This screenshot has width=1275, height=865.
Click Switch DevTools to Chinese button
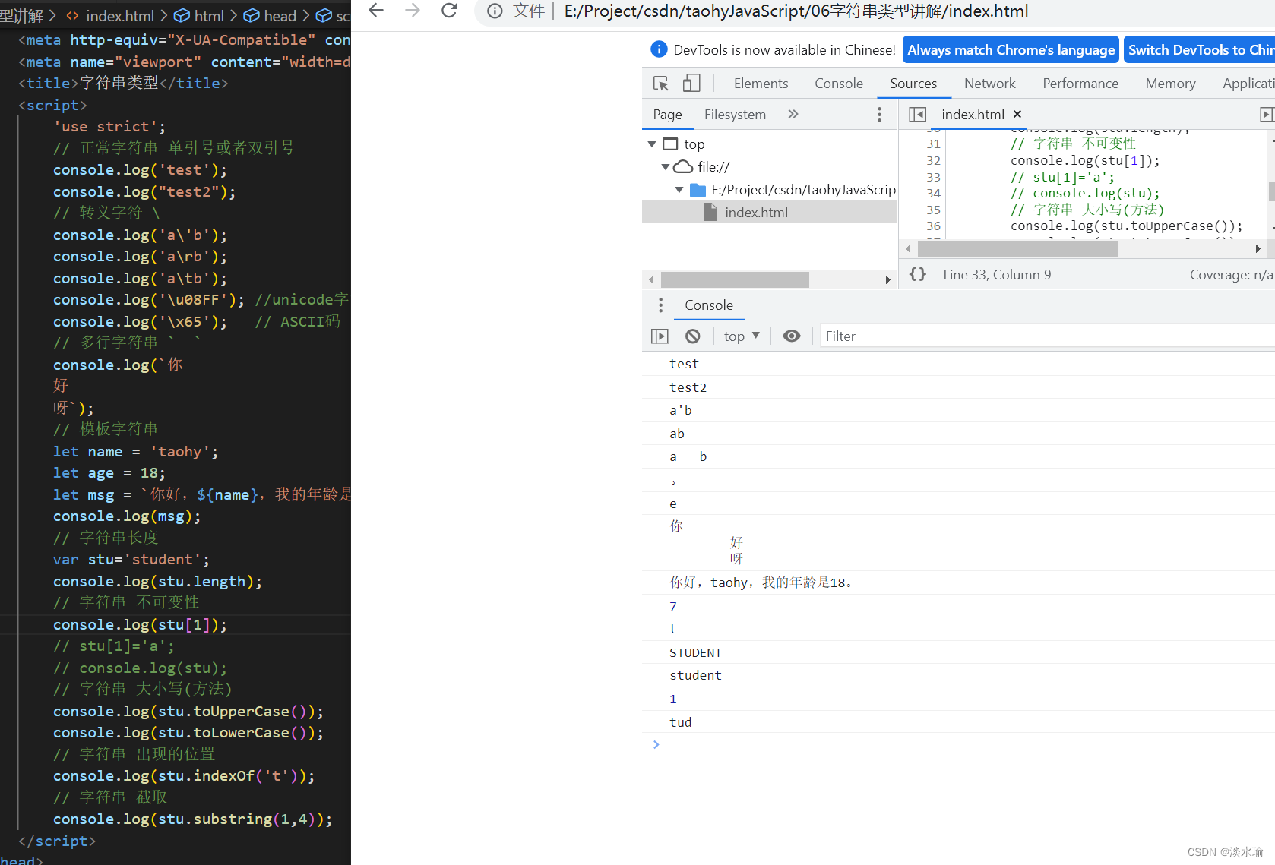pos(1200,50)
